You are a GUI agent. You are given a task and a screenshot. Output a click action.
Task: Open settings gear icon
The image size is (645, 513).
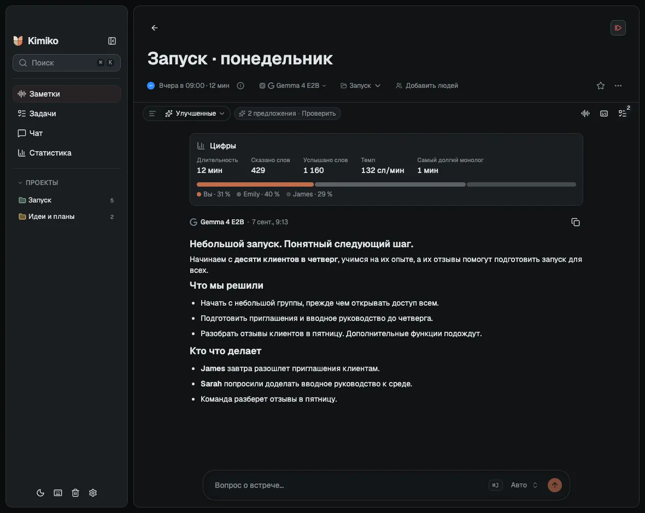pyautogui.click(x=93, y=493)
